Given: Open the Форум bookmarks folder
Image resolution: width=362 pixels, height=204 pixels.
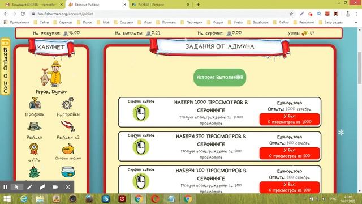Looking at the screenshot, I should click(215, 22).
